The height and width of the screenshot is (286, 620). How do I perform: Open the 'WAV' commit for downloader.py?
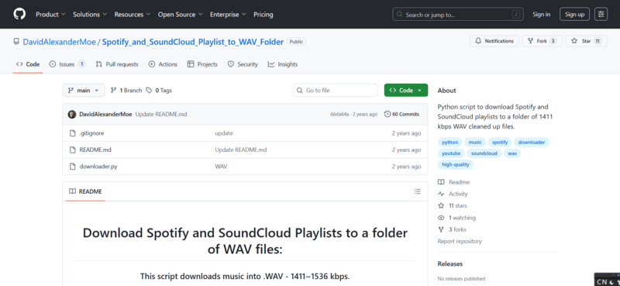[221, 167]
